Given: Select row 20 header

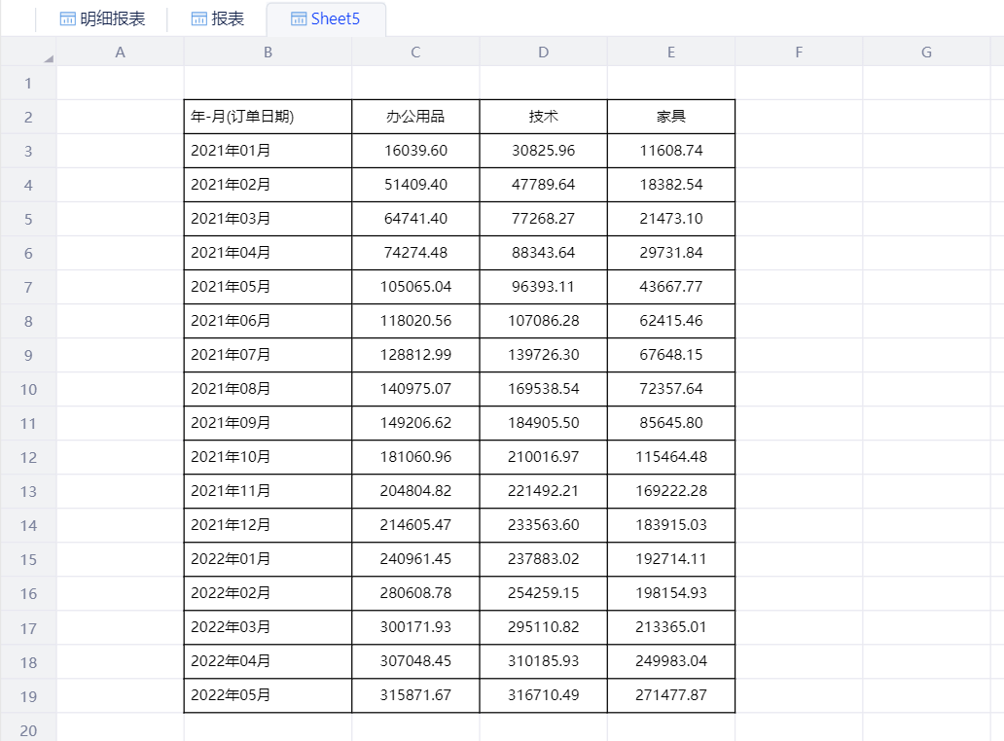Looking at the screenshot, I should tap(28, 729).
